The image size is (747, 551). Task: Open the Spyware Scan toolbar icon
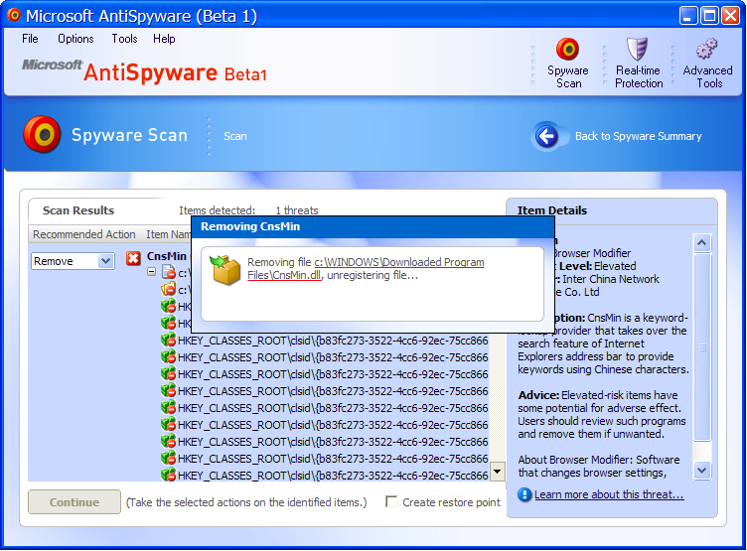pos(567,49)
